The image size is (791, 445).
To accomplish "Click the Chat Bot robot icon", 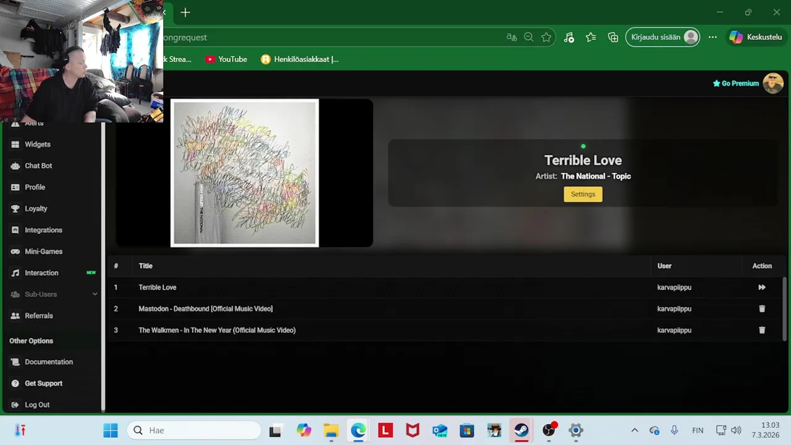I will [15, 166].
